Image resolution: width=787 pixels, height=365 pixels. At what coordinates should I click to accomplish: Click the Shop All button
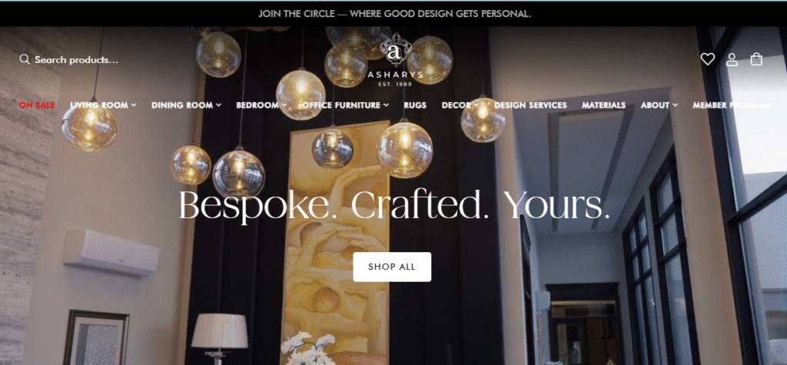tap(392, 267)
